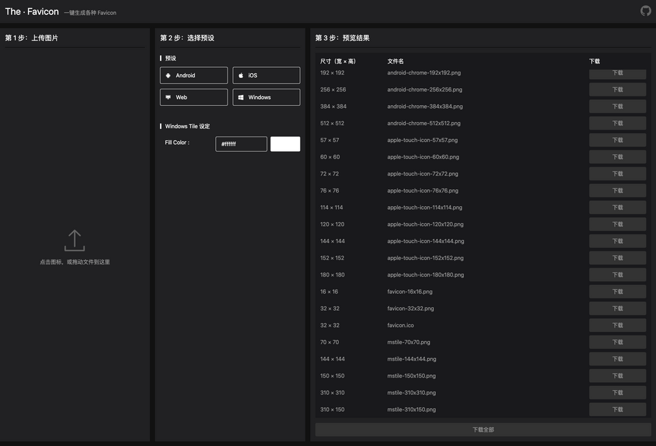Viewport: 656px width, 446px height.
Task: Select the Android preset
Action: point(193,75)
